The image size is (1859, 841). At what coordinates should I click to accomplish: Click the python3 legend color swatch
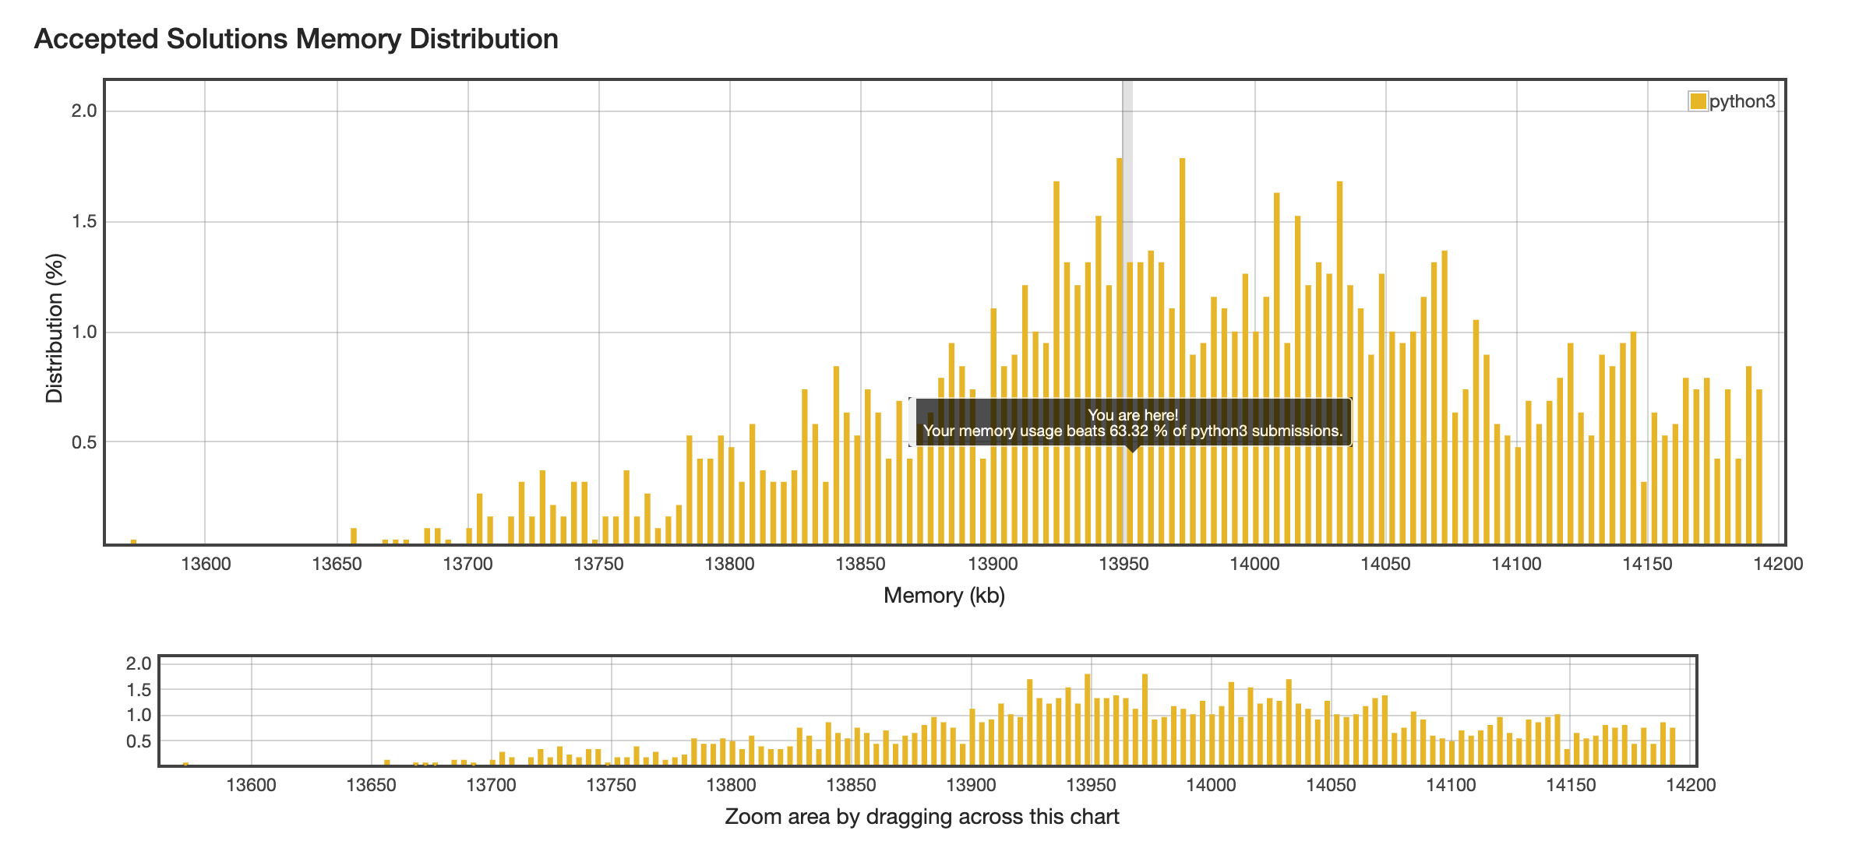tap(1698, 101)
